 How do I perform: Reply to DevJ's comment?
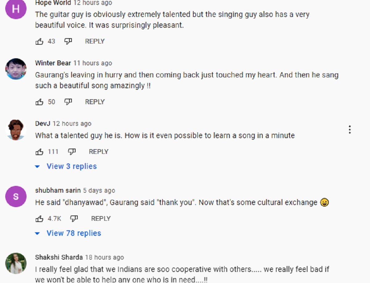tap(99, 152)
